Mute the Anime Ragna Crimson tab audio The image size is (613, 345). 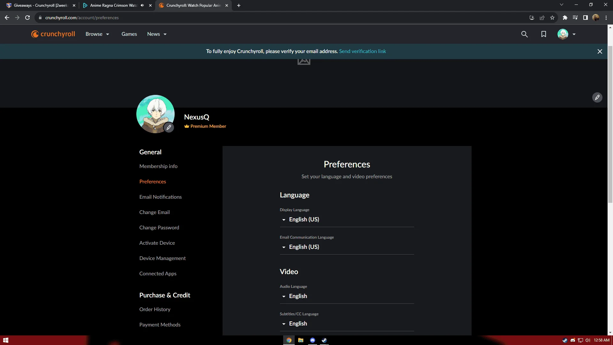[x=142, y=5]
